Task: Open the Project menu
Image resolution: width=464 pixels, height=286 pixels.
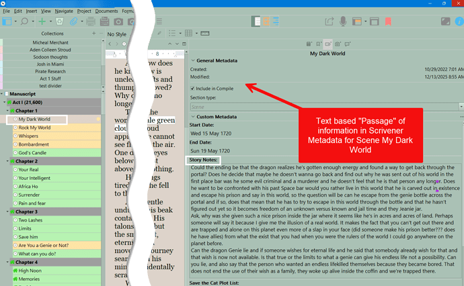Action: pos(85,11)
